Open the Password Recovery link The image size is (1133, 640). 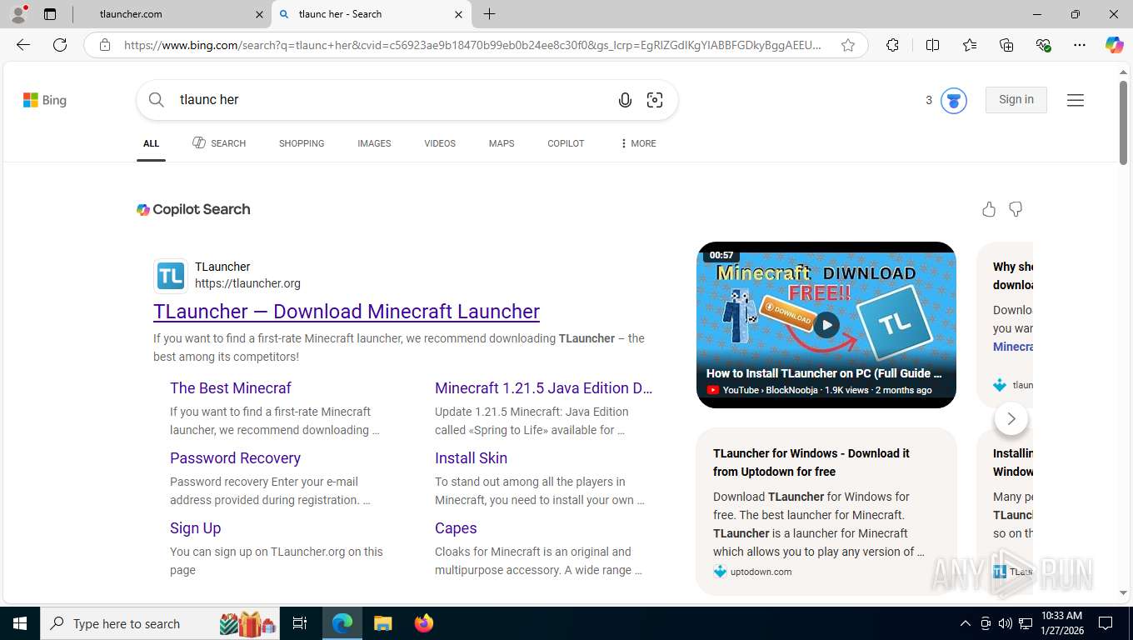pyautogui.click(x=235, y=458)
